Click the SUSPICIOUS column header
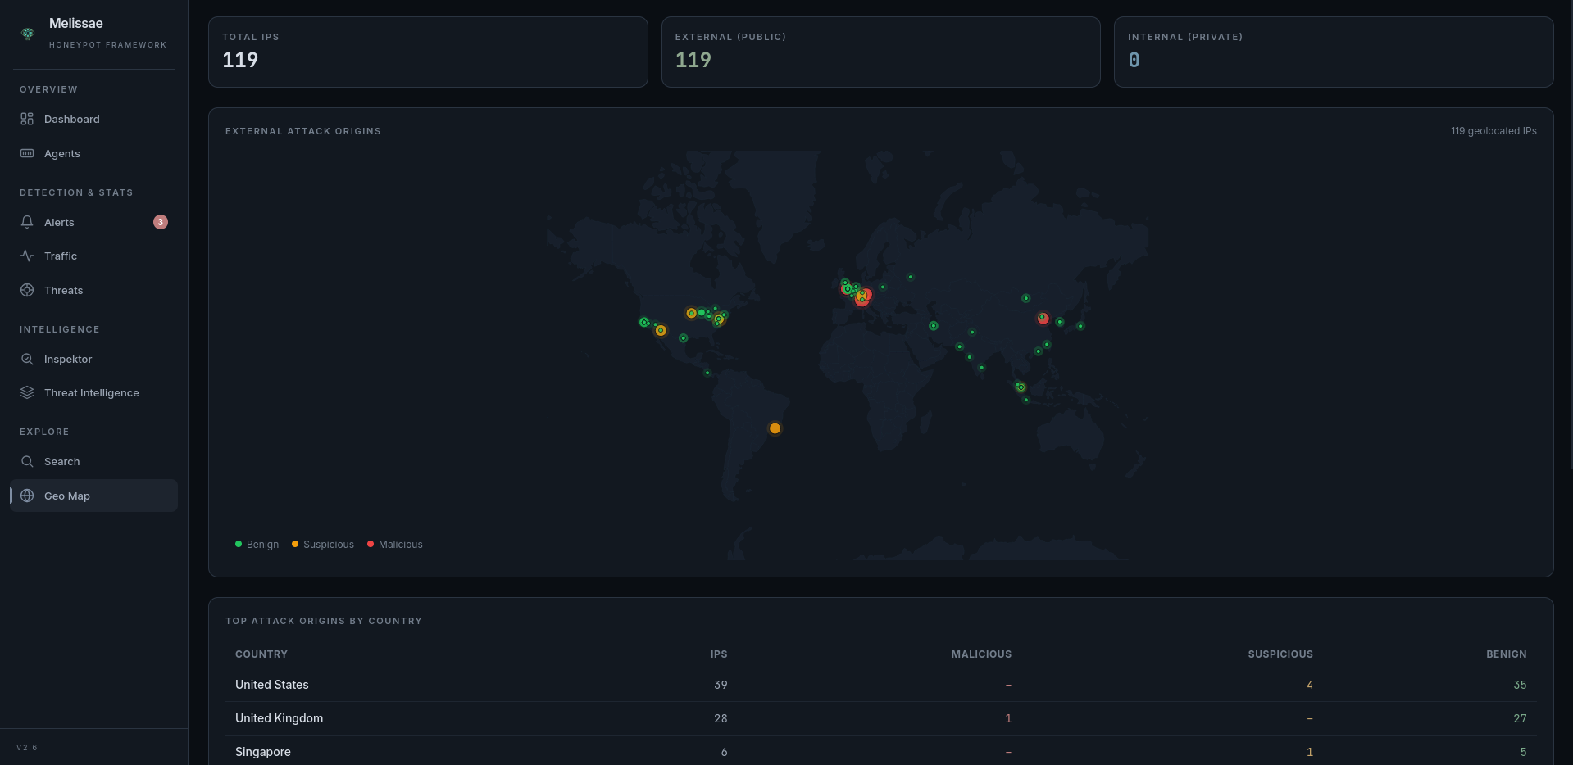The height and width of the screenshot is (765, 1573). 1280,654
